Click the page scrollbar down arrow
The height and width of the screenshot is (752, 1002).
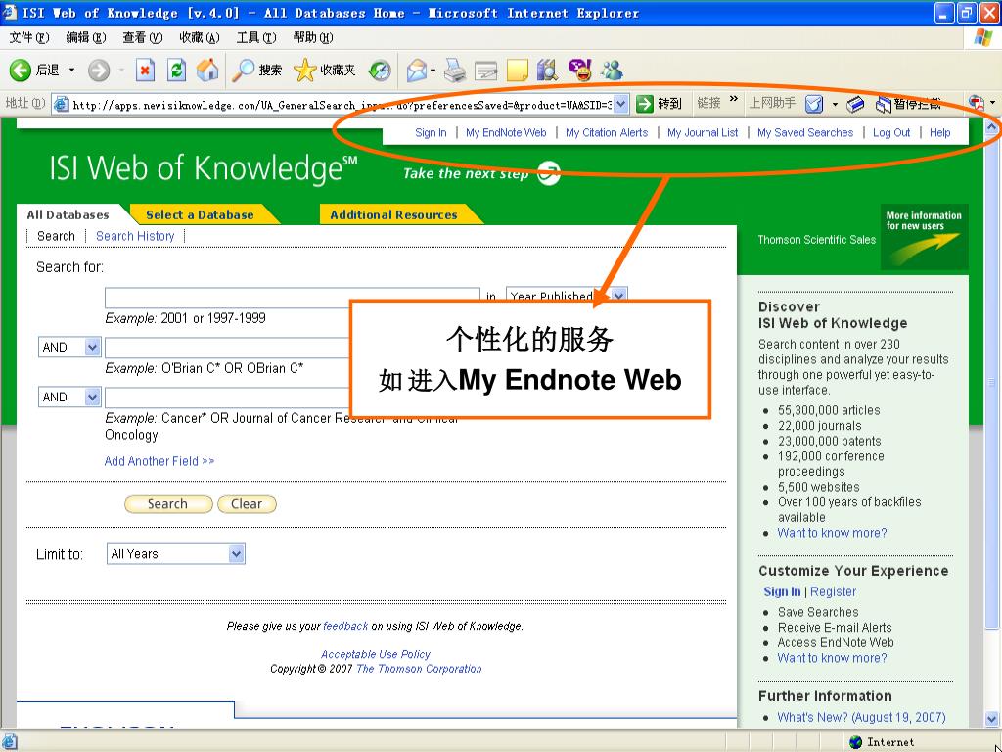click(x=991, y=718)
